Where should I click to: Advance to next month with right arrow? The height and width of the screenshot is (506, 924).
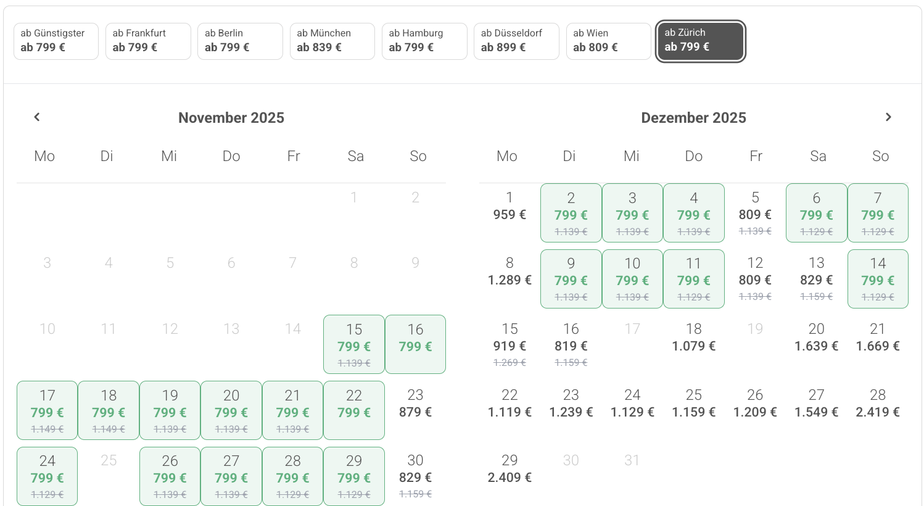(888, 117)
